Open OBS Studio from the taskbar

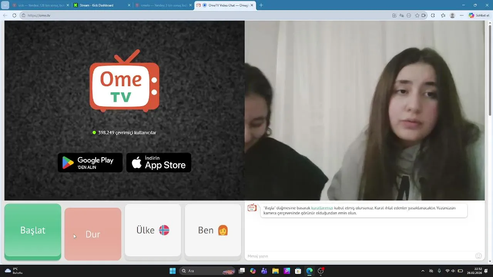[321, 271]
